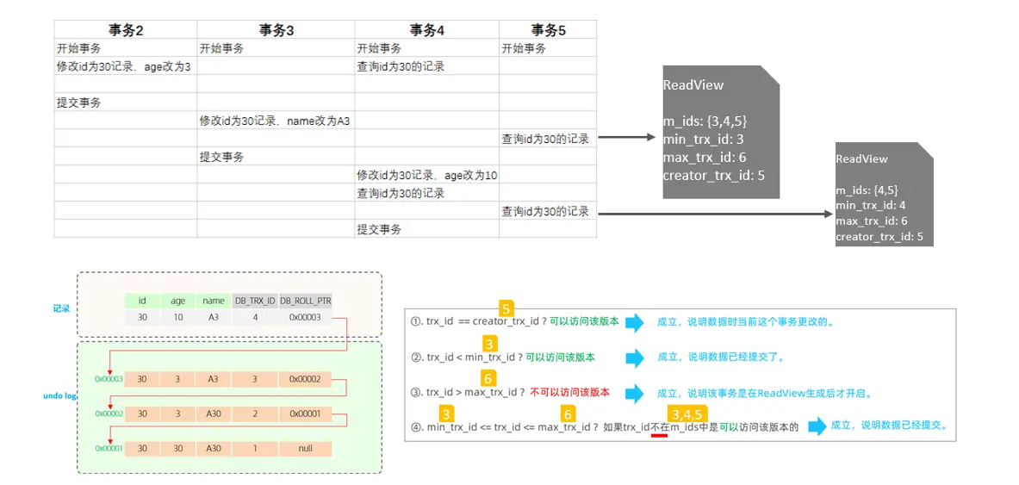Click the green id header cell in record
The image size is (1019, 485).
click(141, 301)
